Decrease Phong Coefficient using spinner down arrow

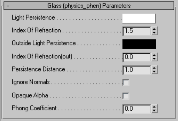point(154,110)
